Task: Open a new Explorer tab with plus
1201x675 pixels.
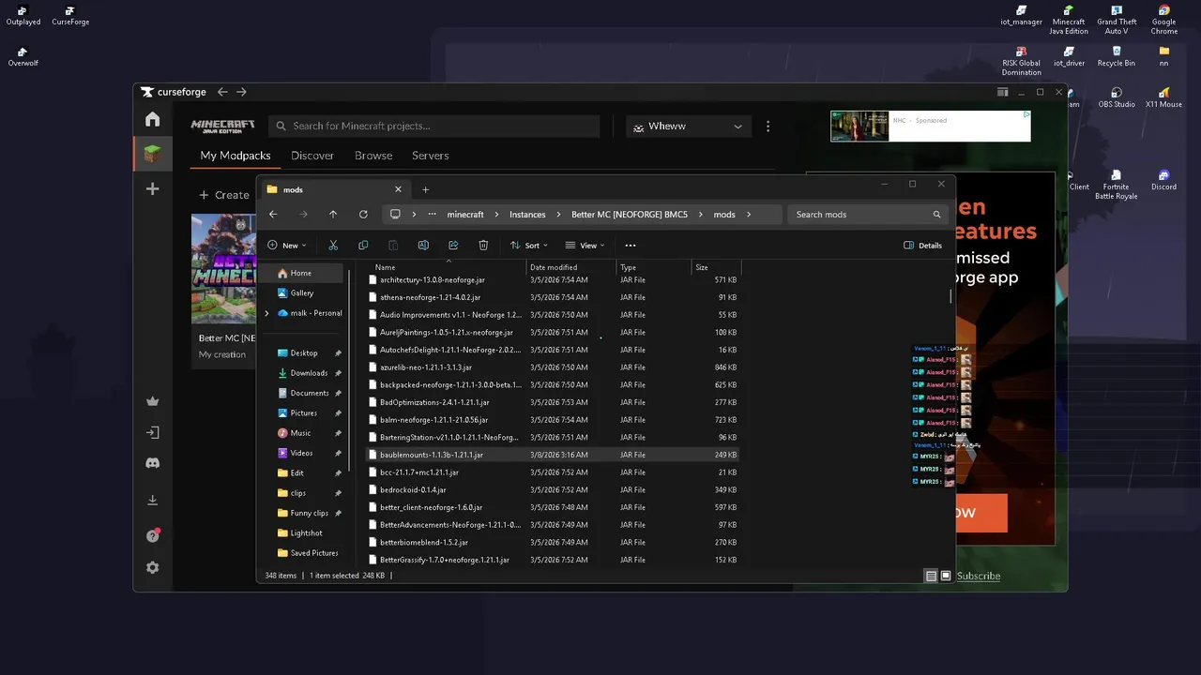Action: (x=425, y=189)
